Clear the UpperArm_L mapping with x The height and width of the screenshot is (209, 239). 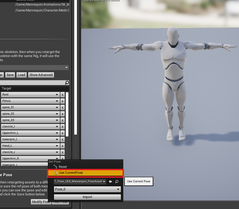(x=63, y=133)
